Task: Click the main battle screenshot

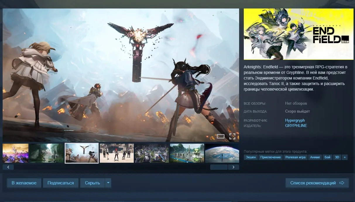Action: tap(121, 75)
